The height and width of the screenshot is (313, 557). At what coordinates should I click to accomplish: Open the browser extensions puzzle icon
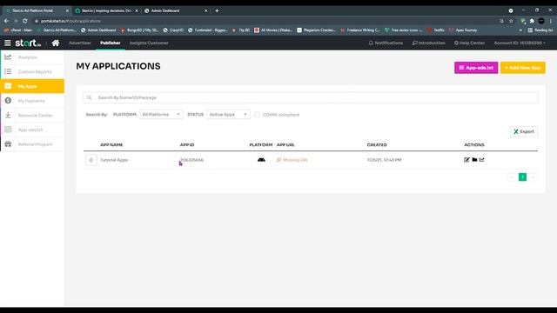pyautogui.click(x=532, y=21)
